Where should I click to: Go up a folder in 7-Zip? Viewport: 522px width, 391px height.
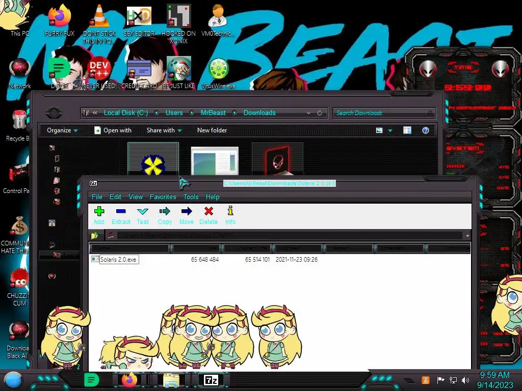click(x=94, y=236)
